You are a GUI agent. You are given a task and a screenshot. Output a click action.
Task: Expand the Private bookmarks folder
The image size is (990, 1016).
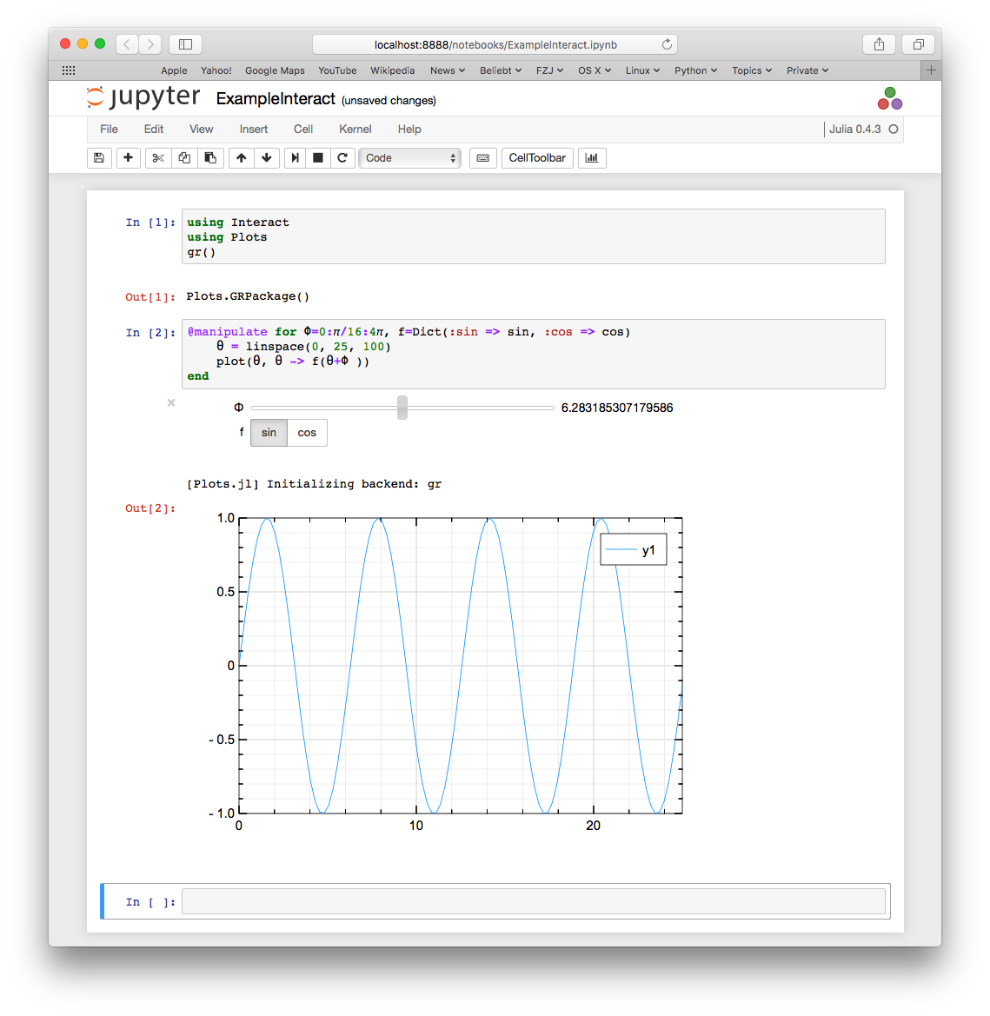pos(807,70)
